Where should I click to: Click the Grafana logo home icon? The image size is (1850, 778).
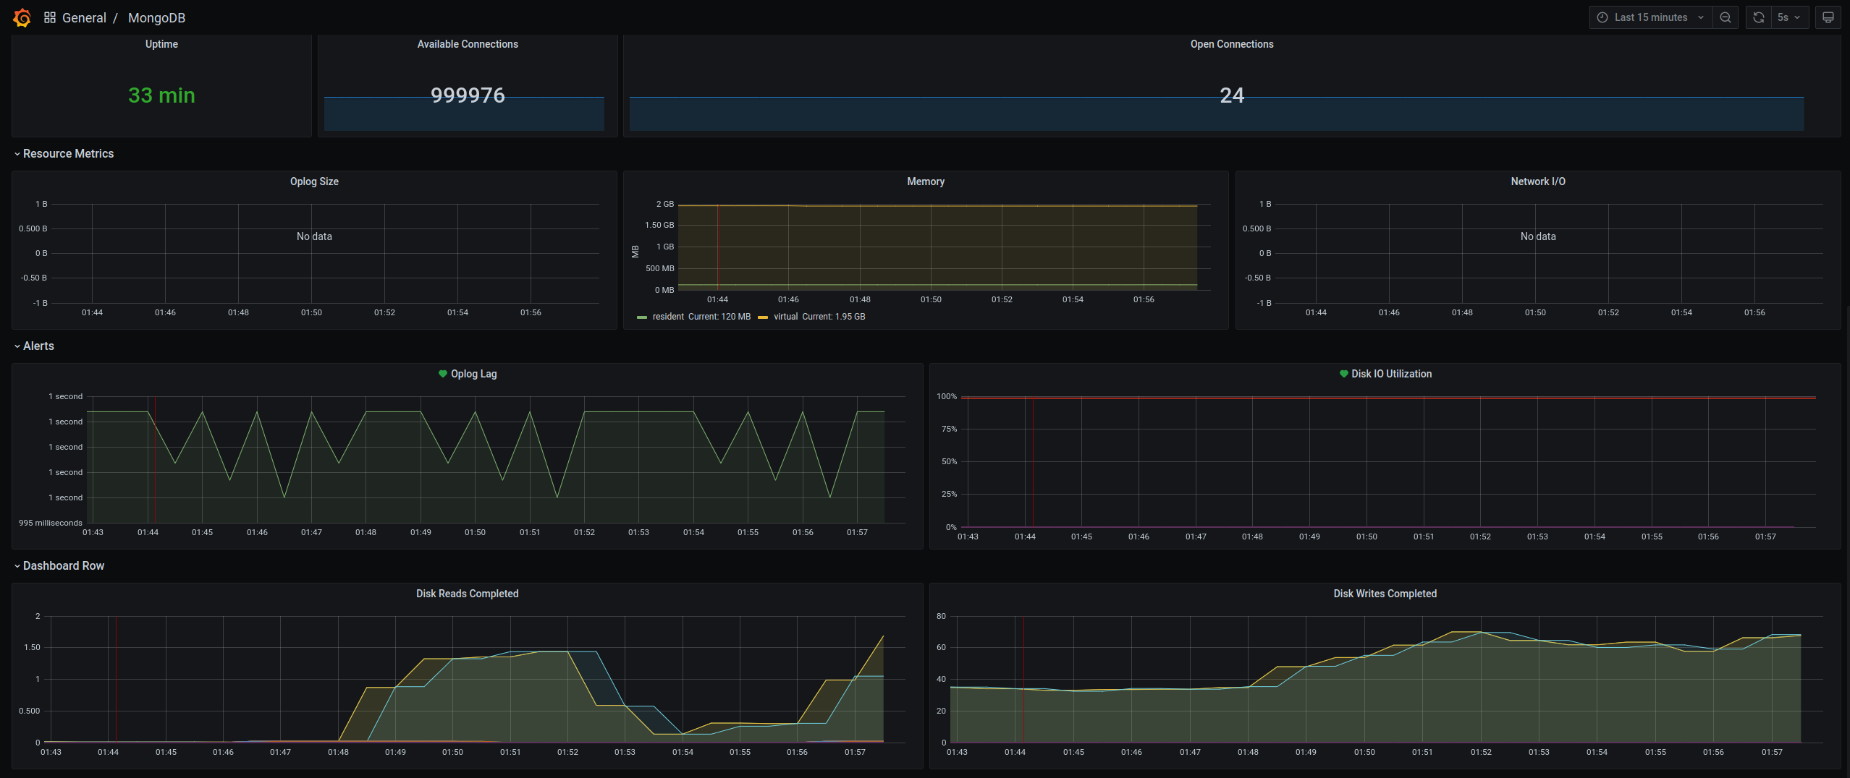22,17
